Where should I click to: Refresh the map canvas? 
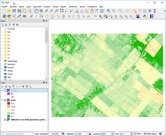coord(102,11)
